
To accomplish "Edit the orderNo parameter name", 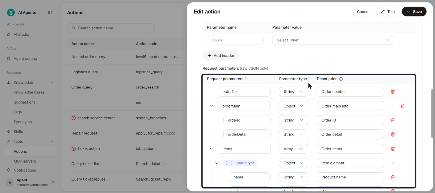I will pyautogui.click(x=244, y=92).
